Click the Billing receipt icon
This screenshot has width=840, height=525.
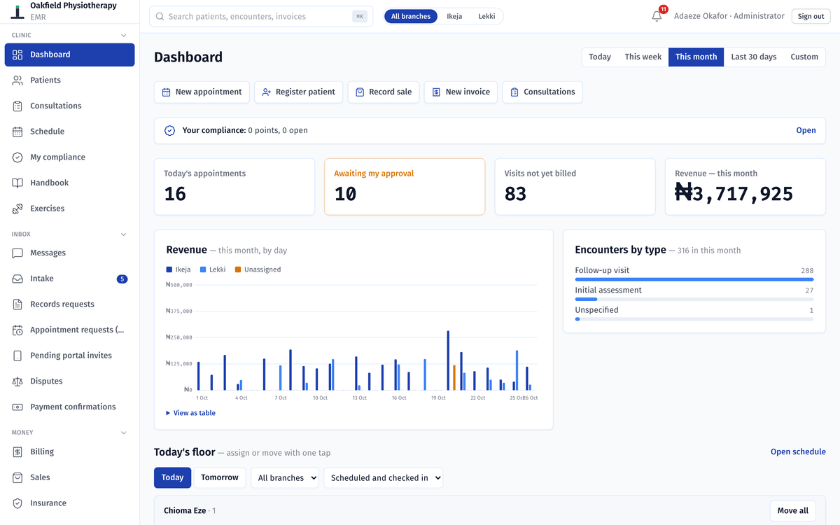coord(17,452)
